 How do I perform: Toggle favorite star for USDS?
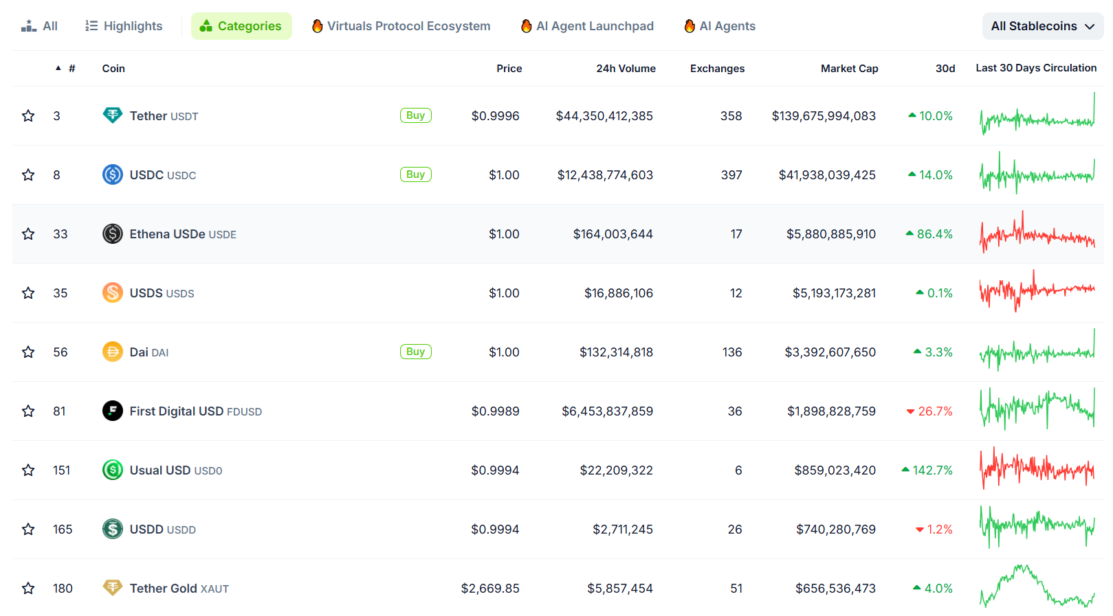point(28,293)
